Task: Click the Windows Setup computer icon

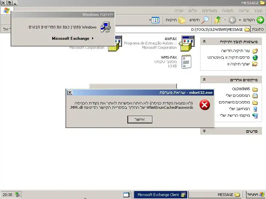Action: 105,27
